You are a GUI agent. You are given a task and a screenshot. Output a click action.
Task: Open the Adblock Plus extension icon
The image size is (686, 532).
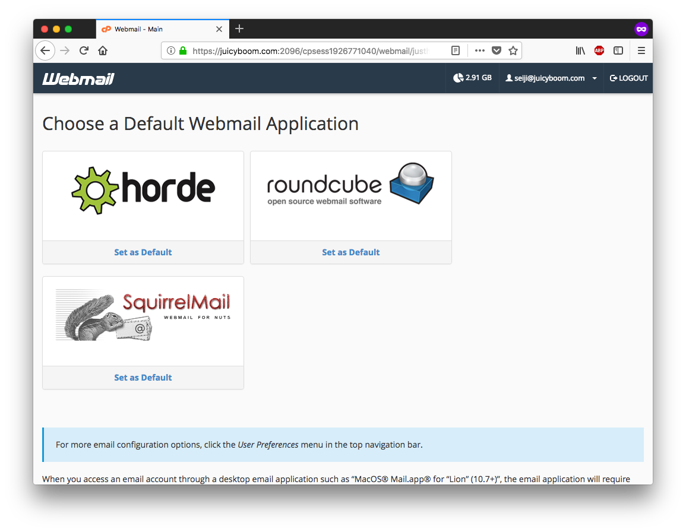599,50
